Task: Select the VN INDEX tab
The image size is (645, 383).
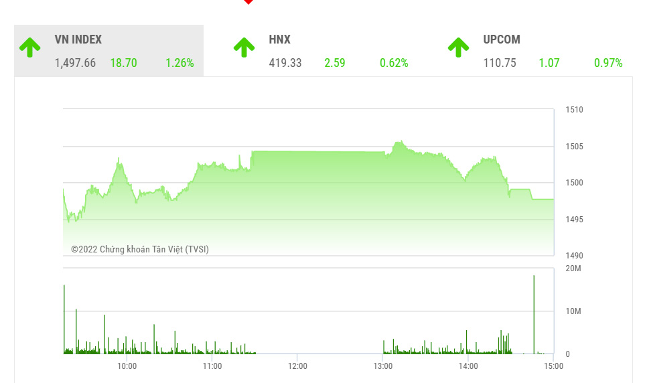Action: pyautogui.click(x=109, y=51)
